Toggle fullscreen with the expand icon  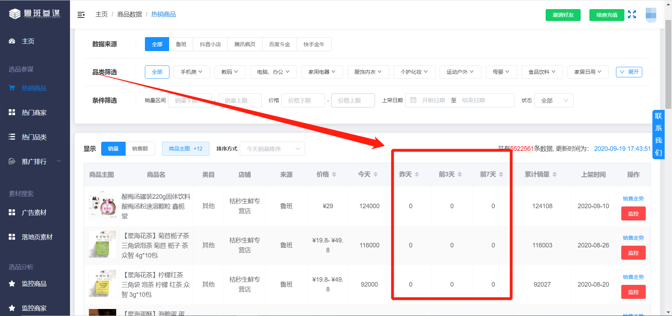632,14
